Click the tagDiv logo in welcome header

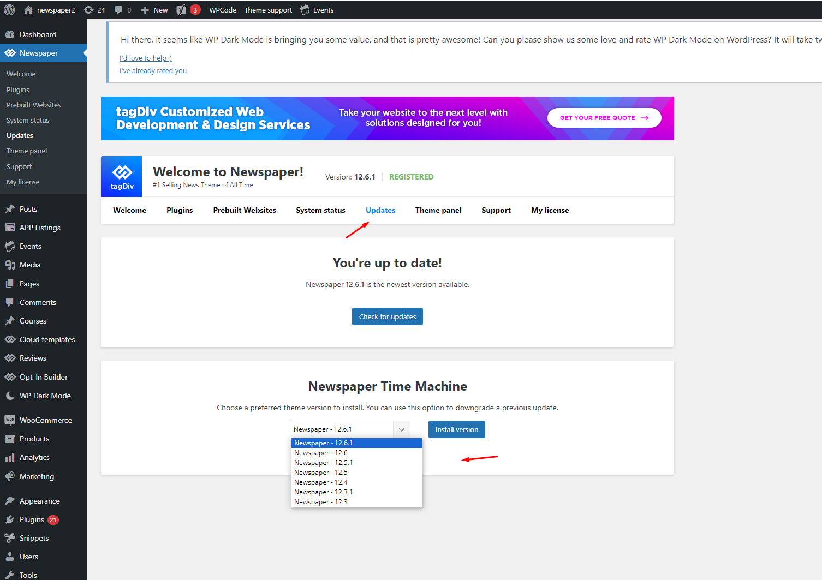[122, 176]
